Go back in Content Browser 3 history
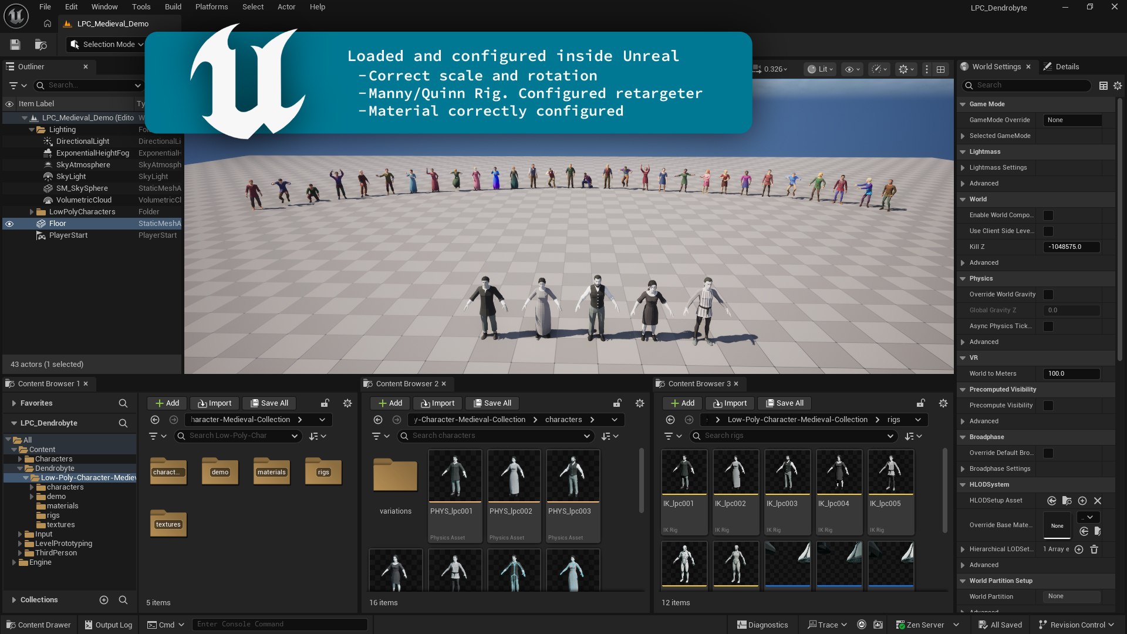The image size is (1127, 634). coord(670,420)
